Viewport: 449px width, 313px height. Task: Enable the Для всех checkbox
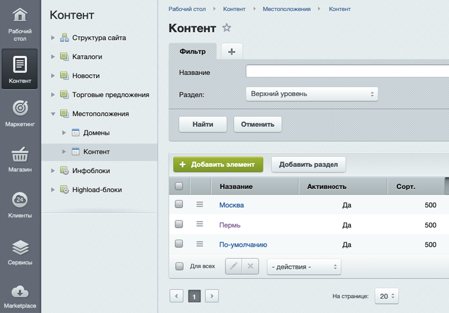point(180,266)
